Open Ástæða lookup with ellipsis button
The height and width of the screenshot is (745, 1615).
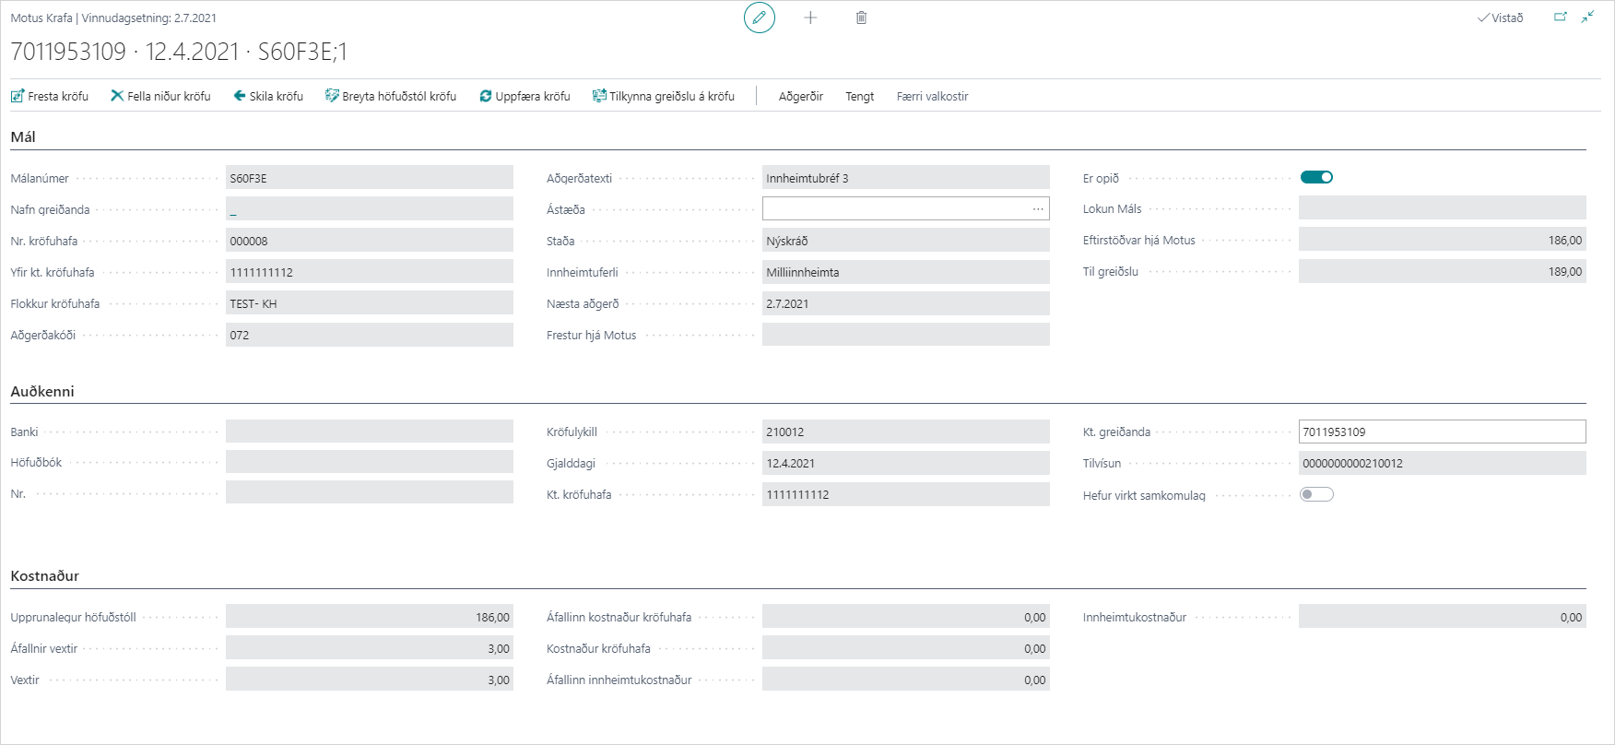tap(1038, 209)
